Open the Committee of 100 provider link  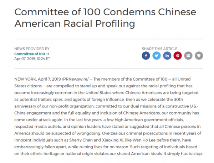(30, 54)
